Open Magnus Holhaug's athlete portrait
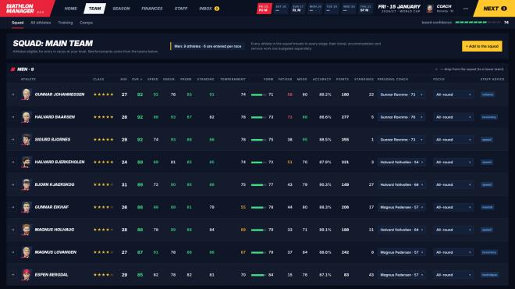Image resolution: width=515 pixels, height=289 pixels. click(x=26, y=230)
